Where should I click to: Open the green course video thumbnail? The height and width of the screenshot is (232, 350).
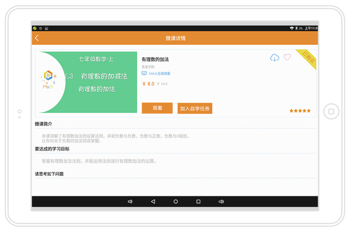coord(87,82)
